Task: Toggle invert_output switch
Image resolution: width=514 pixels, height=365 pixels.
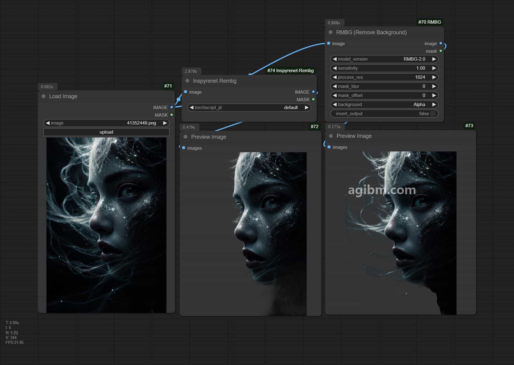Action: tap(433, 114)
